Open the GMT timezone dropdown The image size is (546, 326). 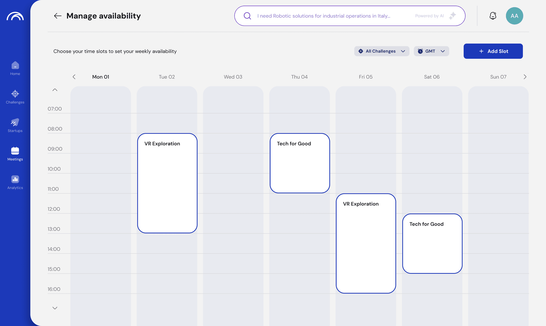click(x=431, y=51)
